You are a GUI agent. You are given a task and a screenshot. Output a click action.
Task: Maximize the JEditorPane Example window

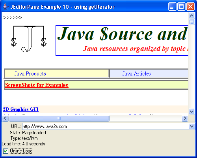point(181,6)
